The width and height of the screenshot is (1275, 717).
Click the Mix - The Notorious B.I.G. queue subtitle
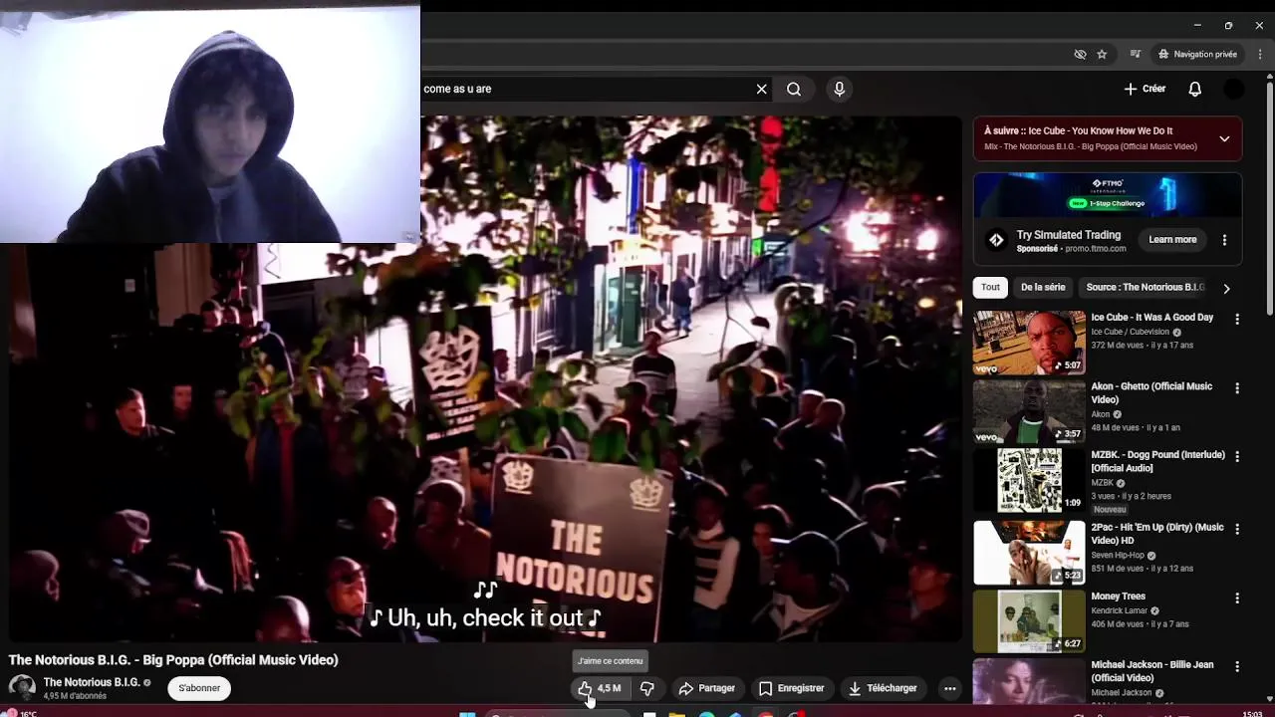pos(1091,146)
